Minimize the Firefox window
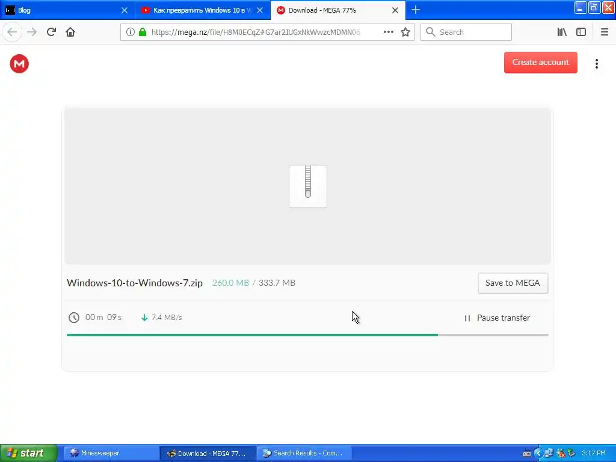Viewport: 616px width, 462px height. click(581, 7)
